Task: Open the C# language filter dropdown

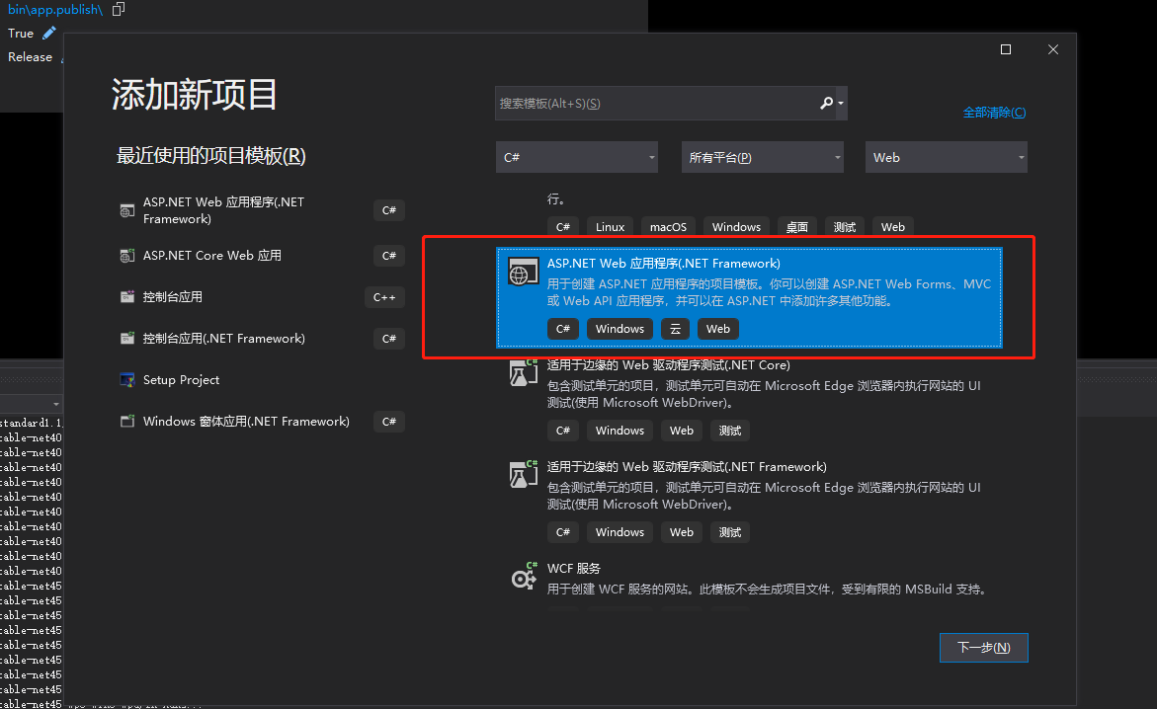Action: (x=576, y=157)
